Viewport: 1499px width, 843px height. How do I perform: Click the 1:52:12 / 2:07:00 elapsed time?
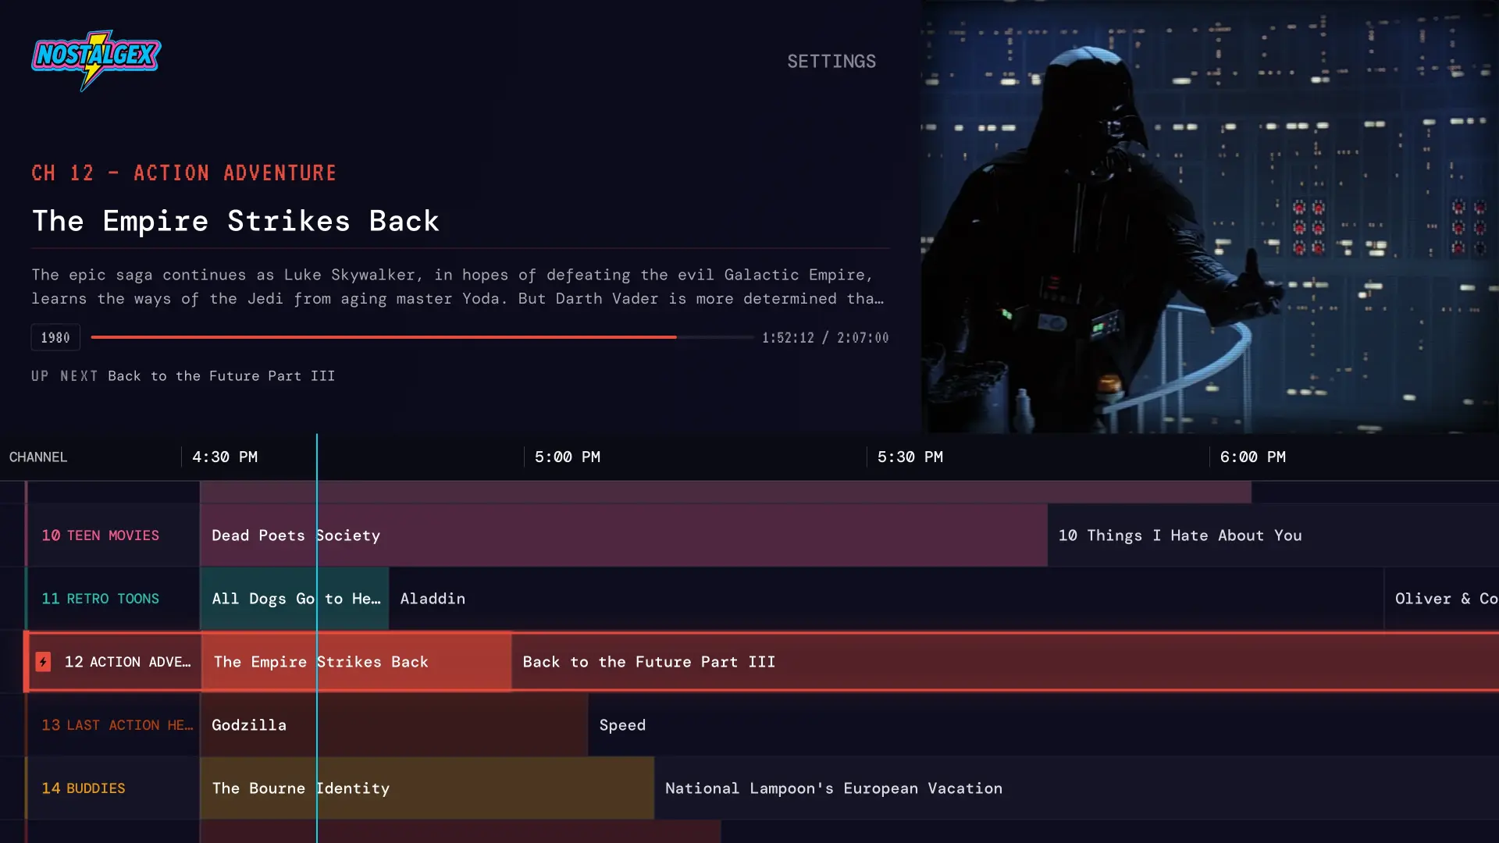825,337
